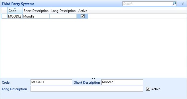Edit the Code field containing MOODLE
This screenshot has height=99, width=187.
point(51,82)
